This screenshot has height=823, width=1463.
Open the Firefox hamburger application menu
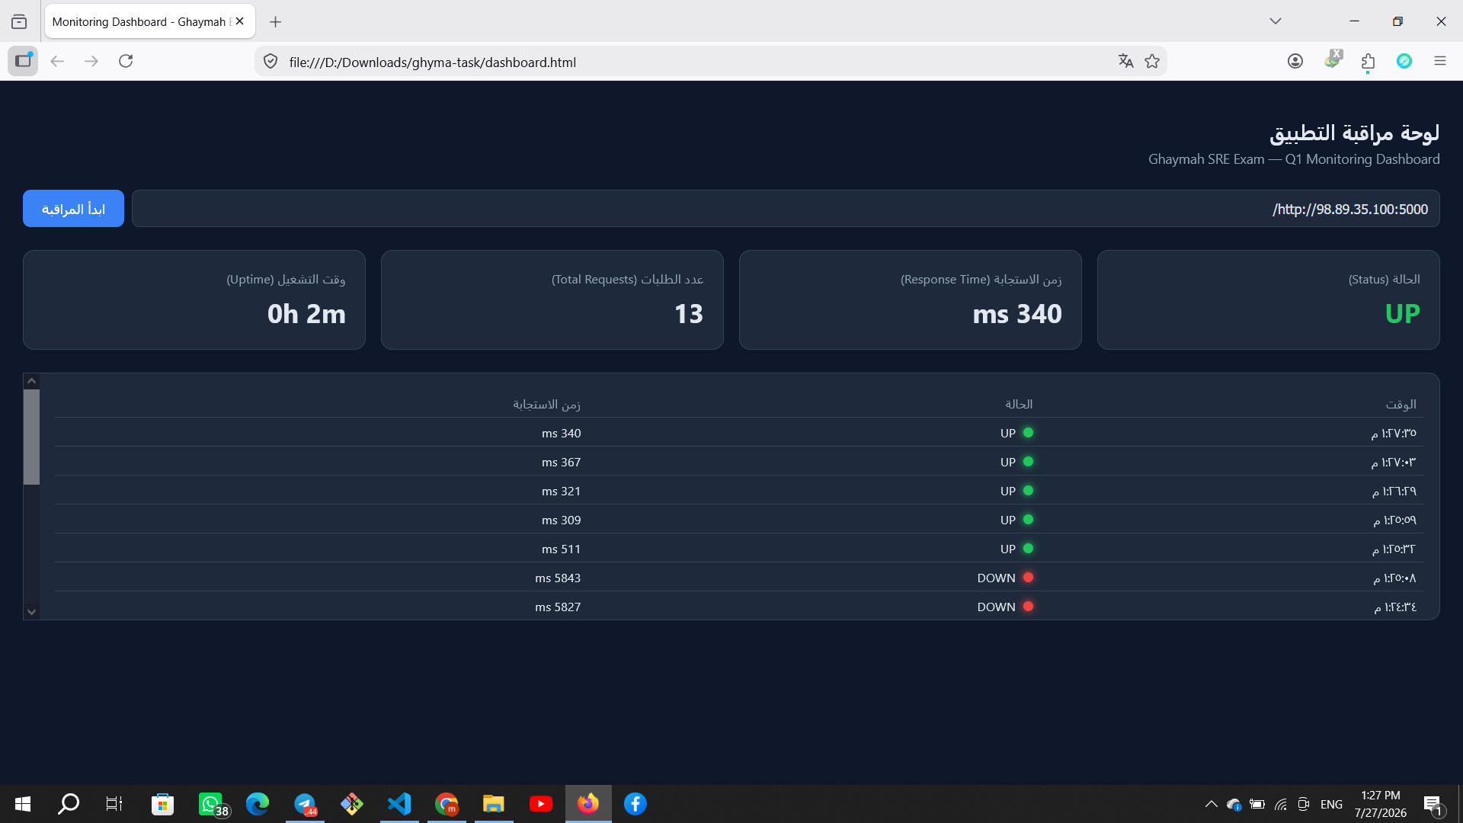(1440, 61)
